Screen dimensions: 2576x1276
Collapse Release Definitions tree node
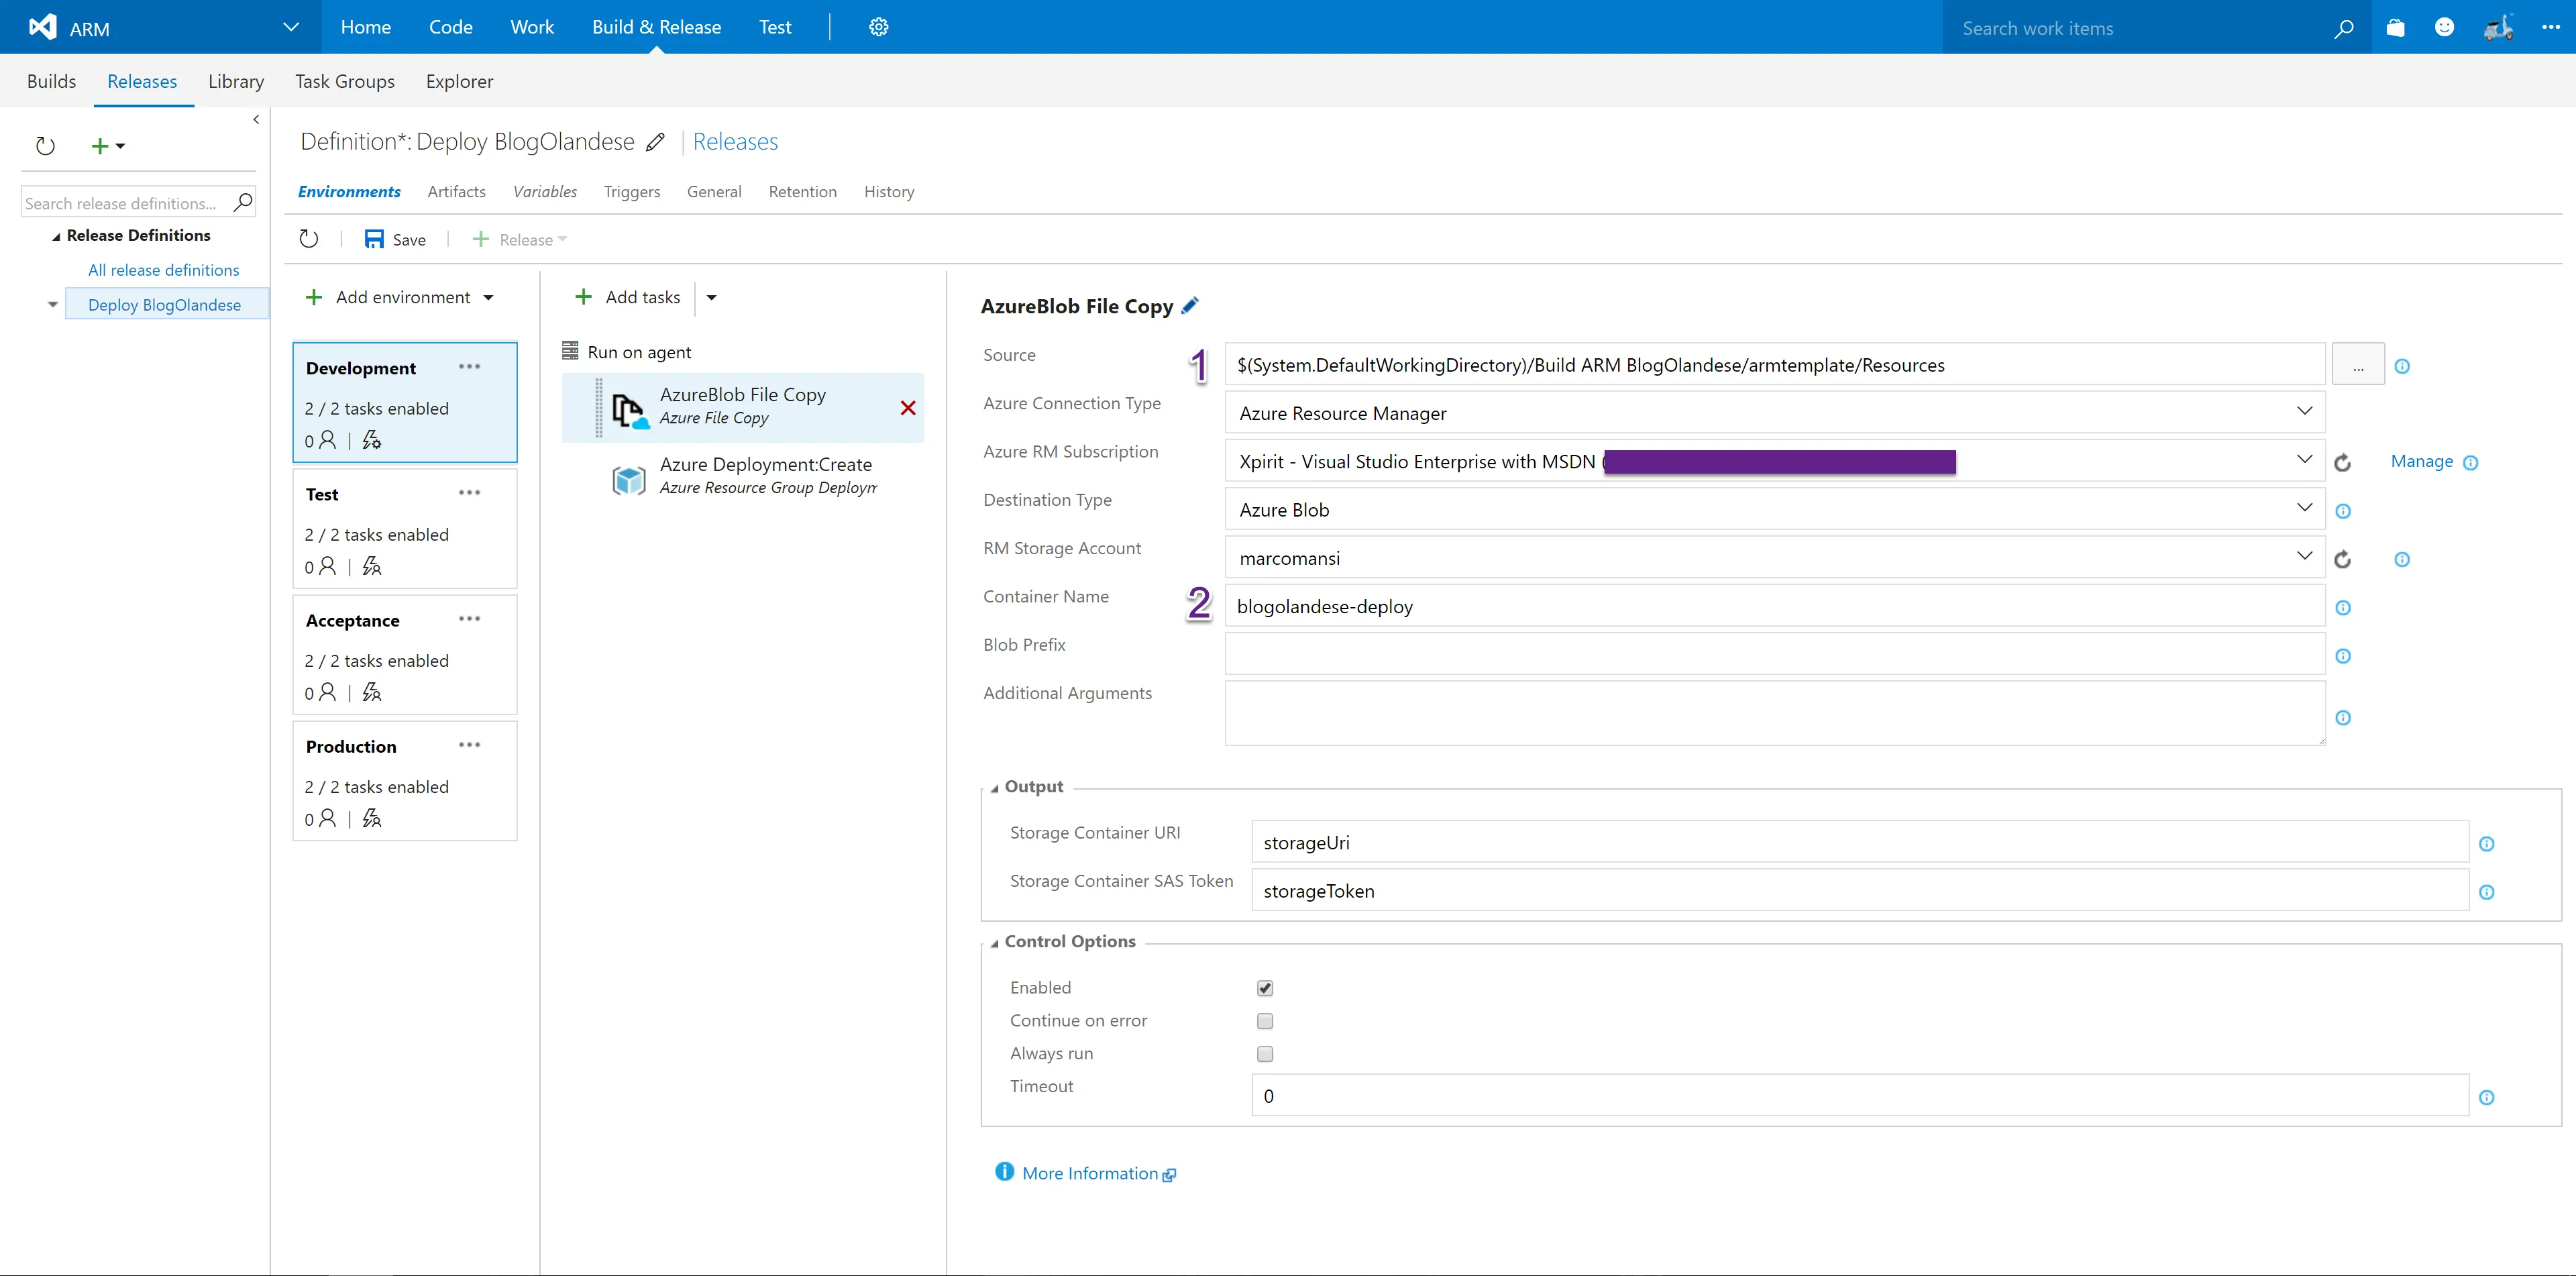[x=56, y=236]
